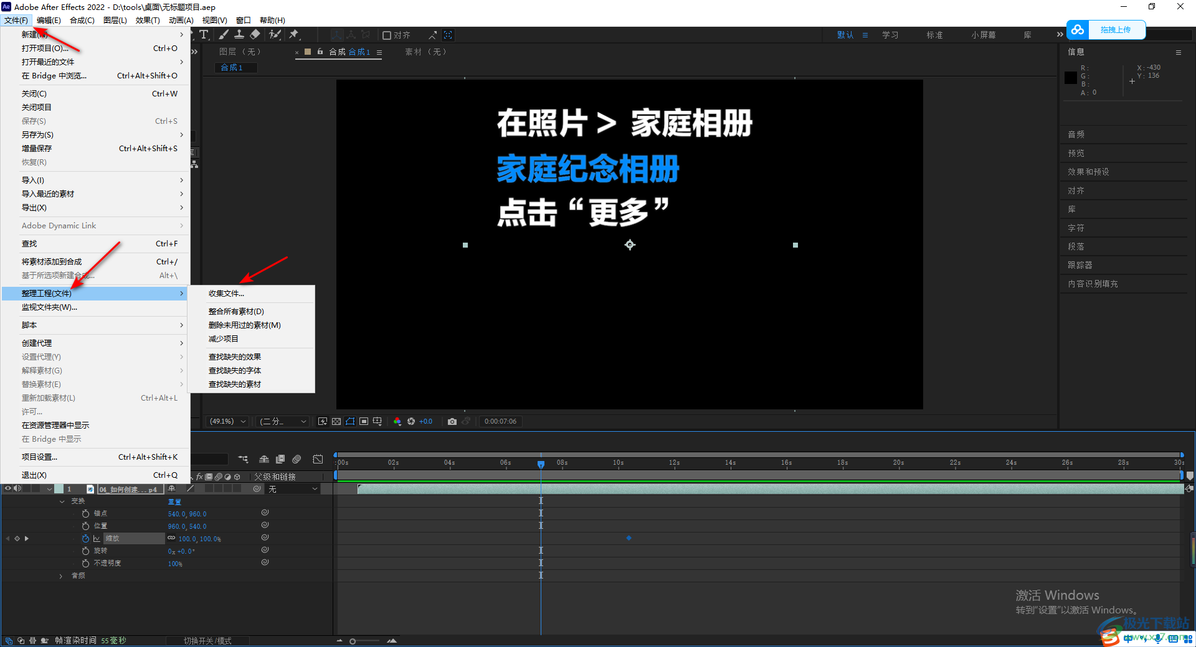Toggle the 对齐 snapping checkbox
Image resolution: width=1196 pixels, height=647 pixels.
pos(387,35)
